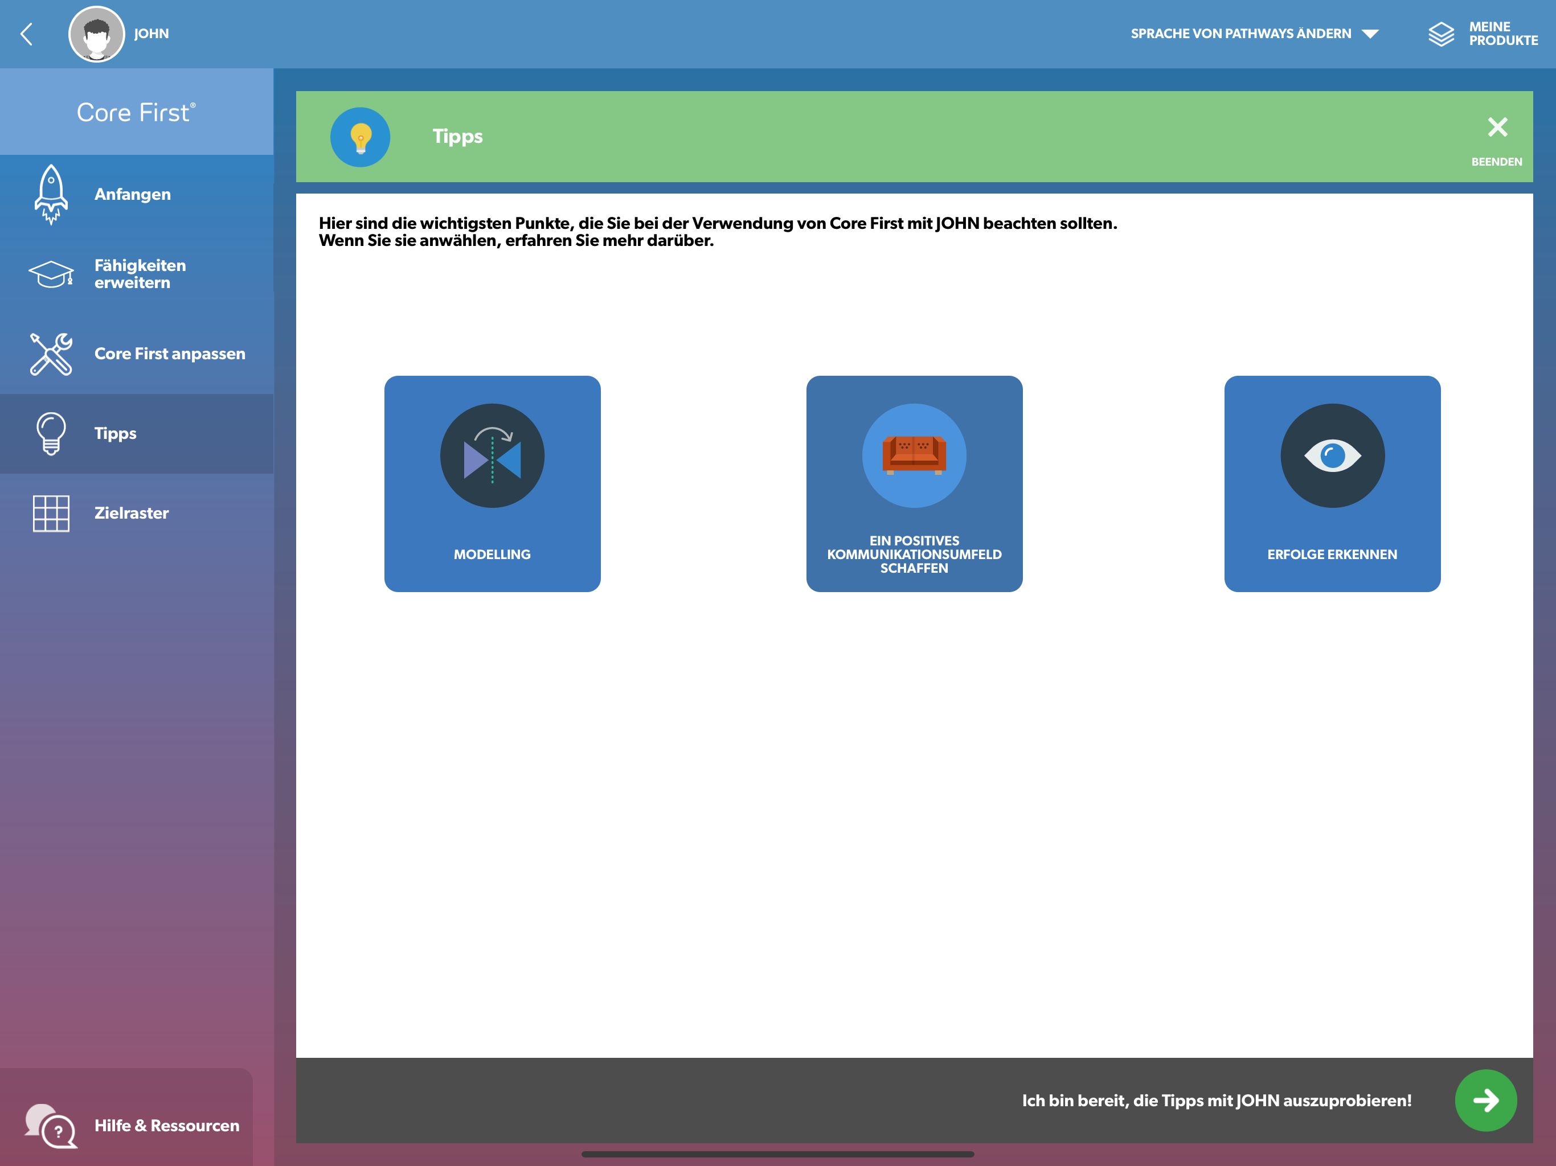Click the help chat bubble icon
The height and width of the screenshot is (1166, 1556).
tap(51, 1126)
